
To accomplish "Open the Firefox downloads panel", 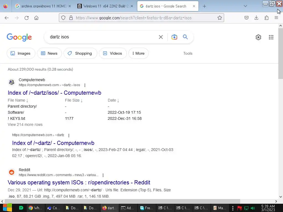I will [256, 18].
